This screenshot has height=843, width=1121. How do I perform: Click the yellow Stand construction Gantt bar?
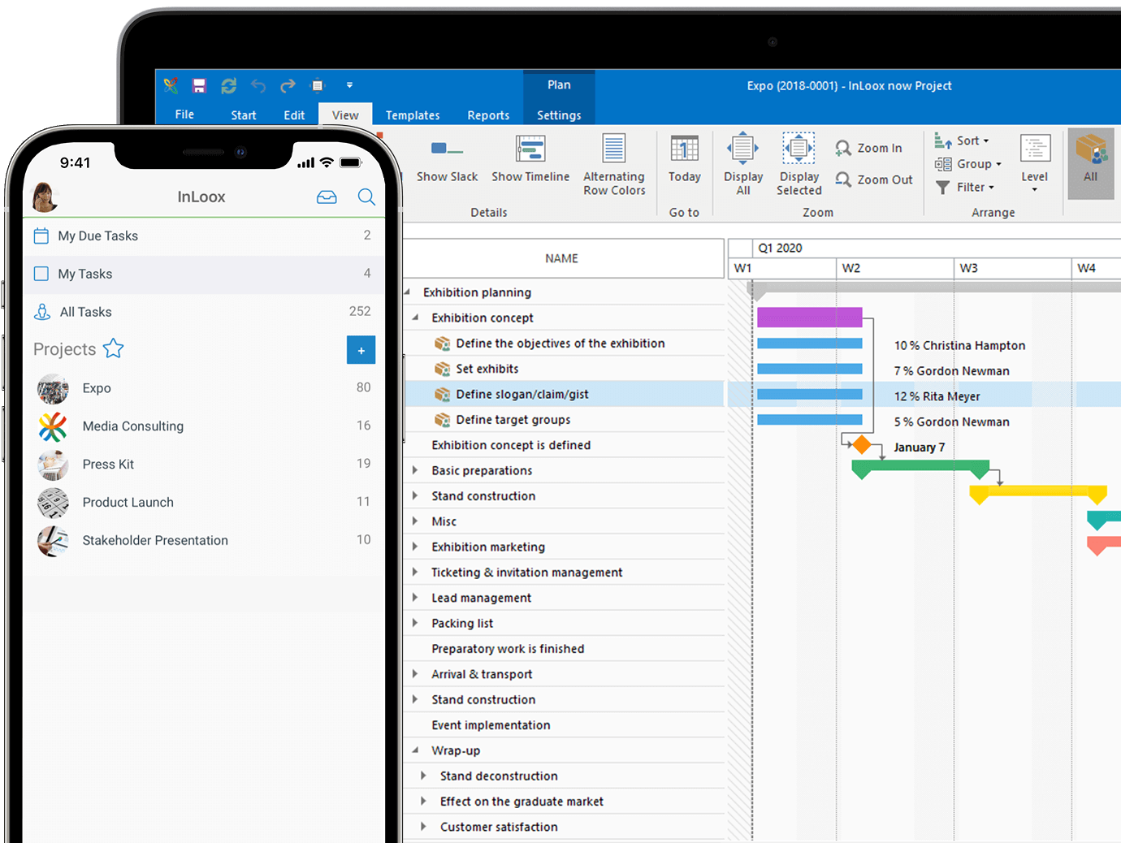[x=1038, y=491]
